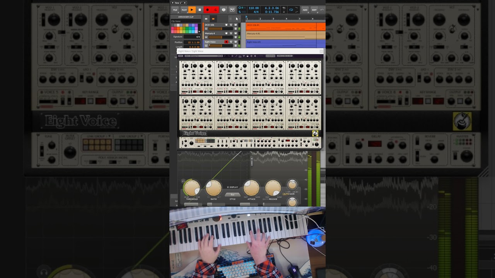495x278 pixels.
Task: Adjust the Eight Voice track volume slider
Action: [x=221, y=46]
